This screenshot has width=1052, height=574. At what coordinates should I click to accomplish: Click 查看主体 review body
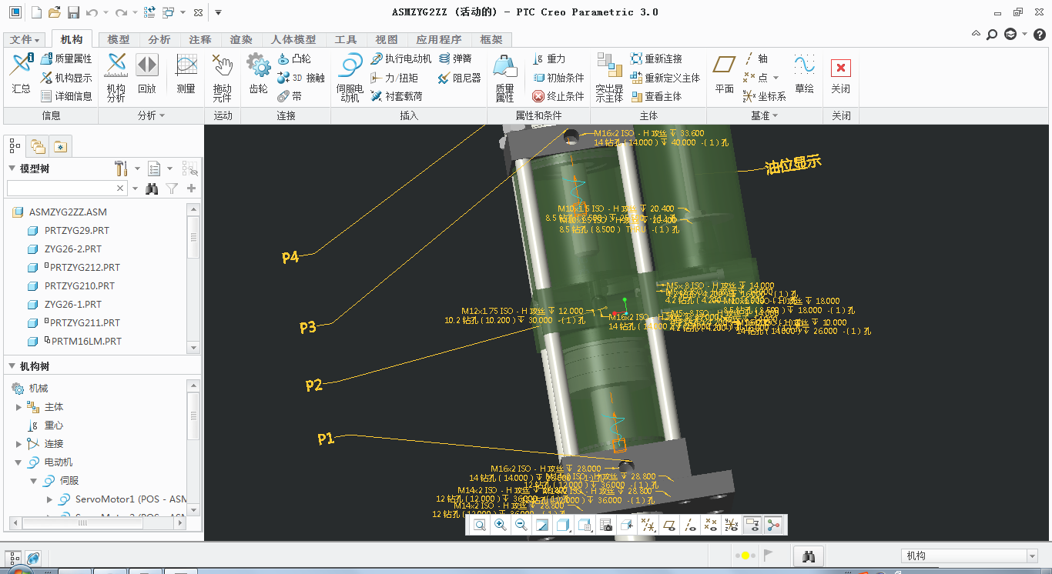[x=656, y=96]
